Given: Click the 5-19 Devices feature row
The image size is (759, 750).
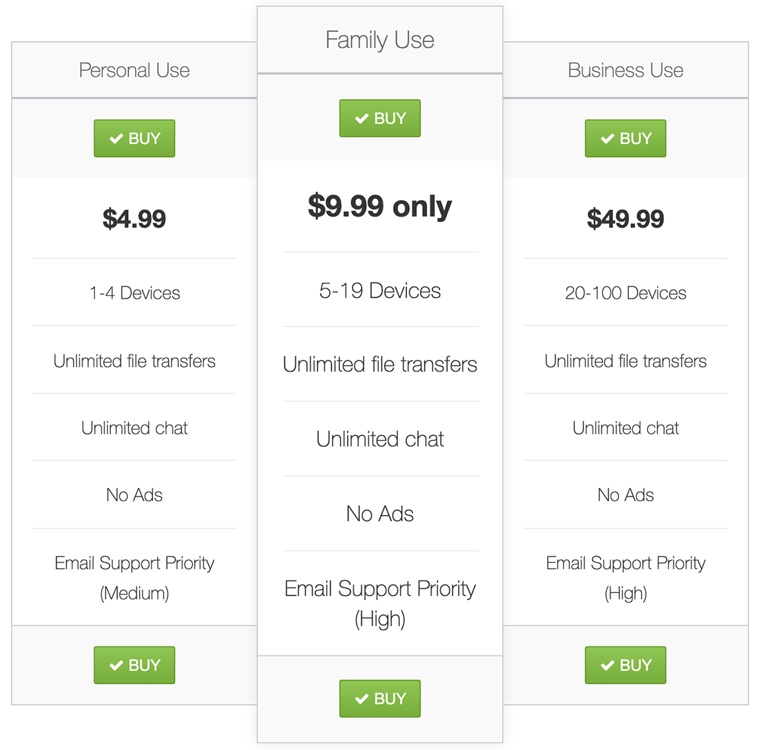Looking at the screenshot, I should pos(379,290).
